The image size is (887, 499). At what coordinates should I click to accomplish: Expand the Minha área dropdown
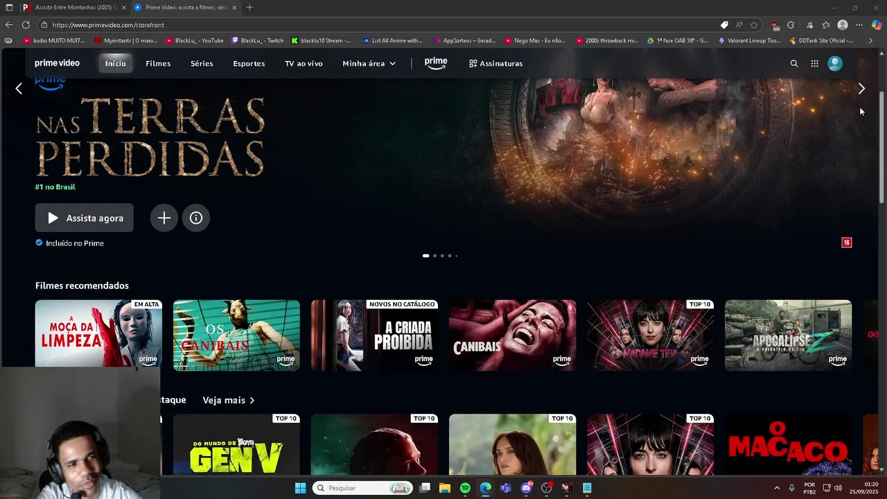[369, 63]
